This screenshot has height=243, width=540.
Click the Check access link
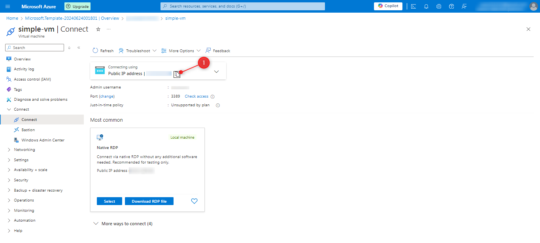[196, 96]
